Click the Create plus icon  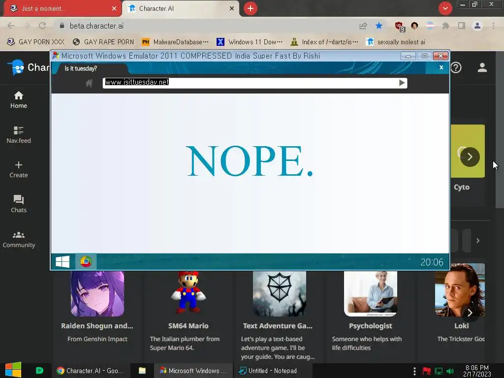[x=19, y=165]
